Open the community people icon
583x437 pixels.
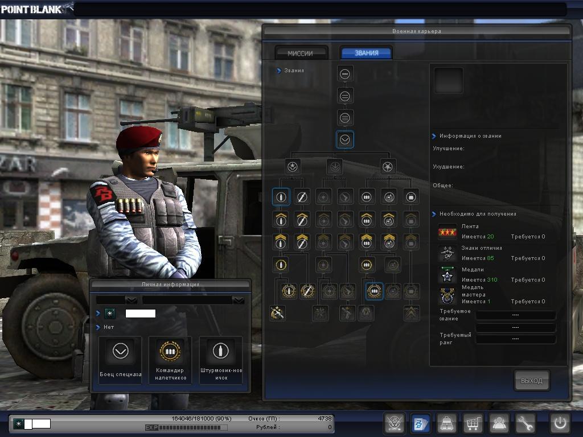pos(499,424)
